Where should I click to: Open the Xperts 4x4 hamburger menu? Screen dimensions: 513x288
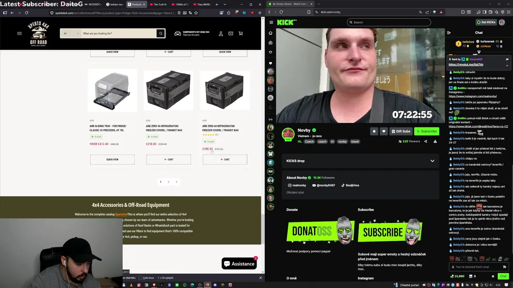[19, 34]
